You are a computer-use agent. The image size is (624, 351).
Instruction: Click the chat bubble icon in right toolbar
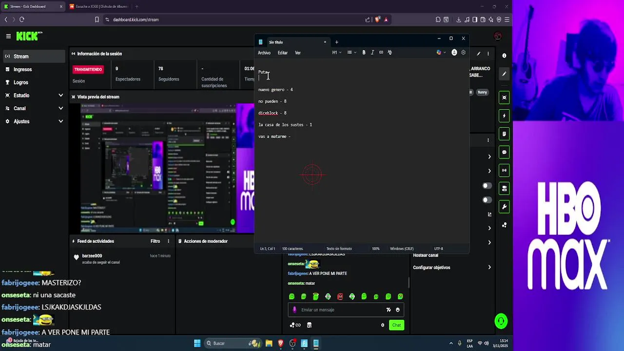(x=505, y=153)
